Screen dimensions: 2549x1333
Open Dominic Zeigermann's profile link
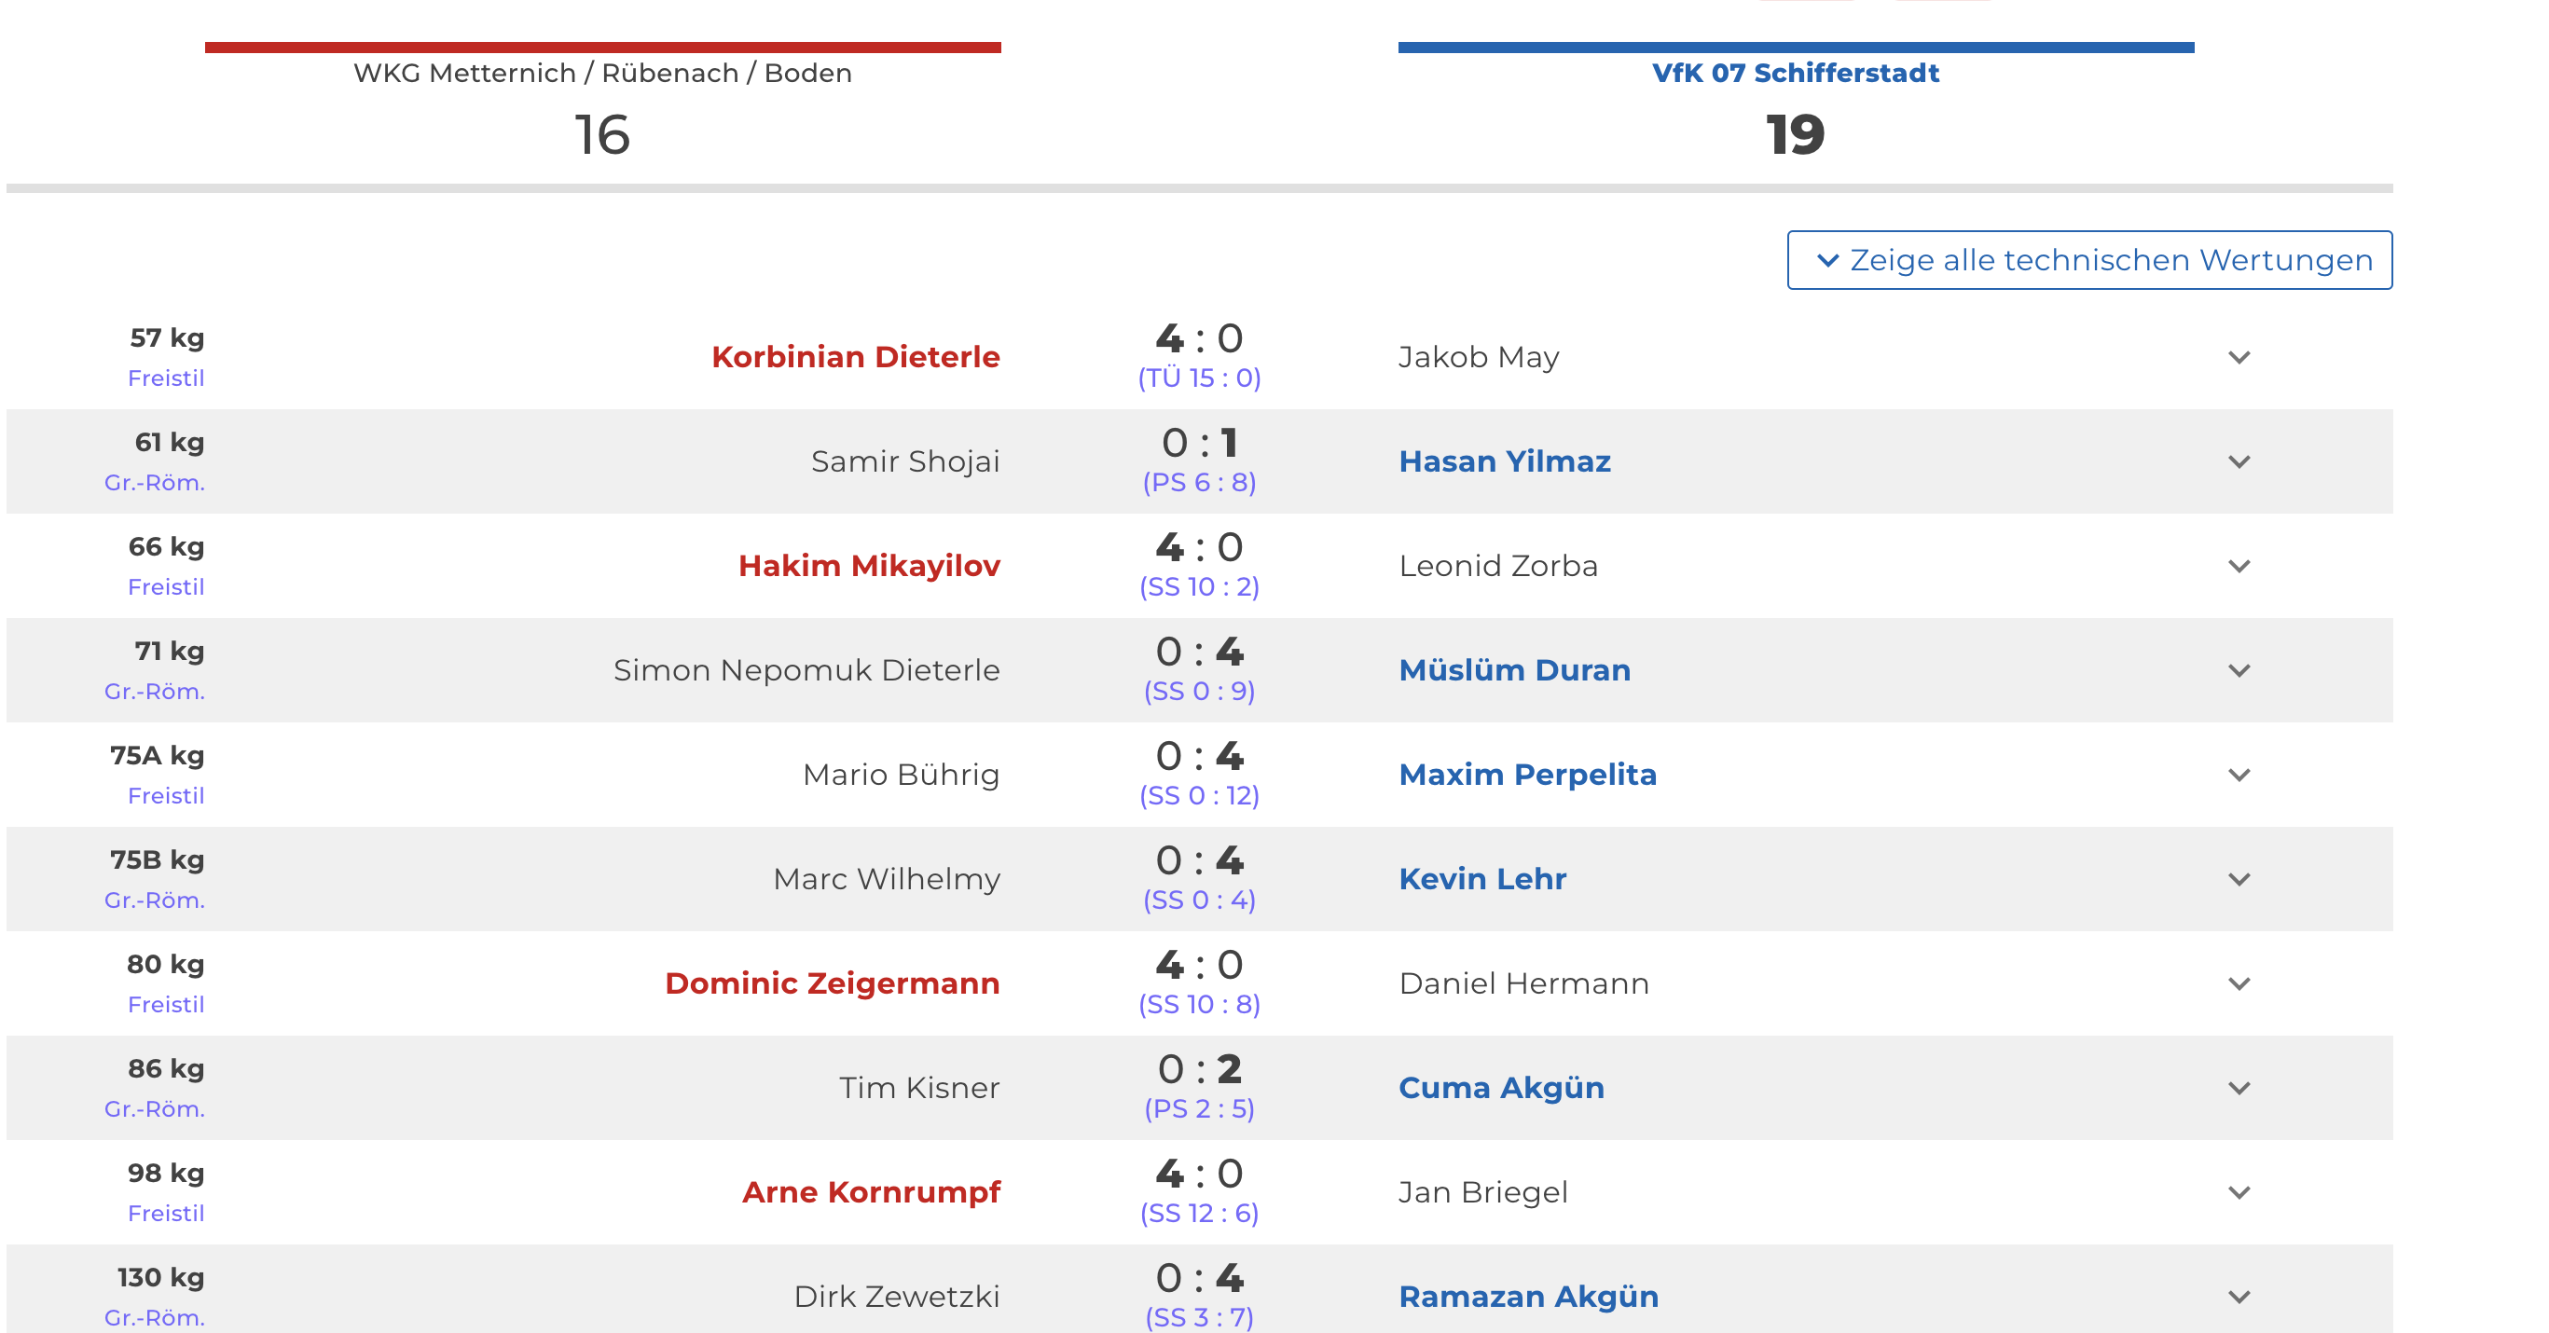coord(833,983)
